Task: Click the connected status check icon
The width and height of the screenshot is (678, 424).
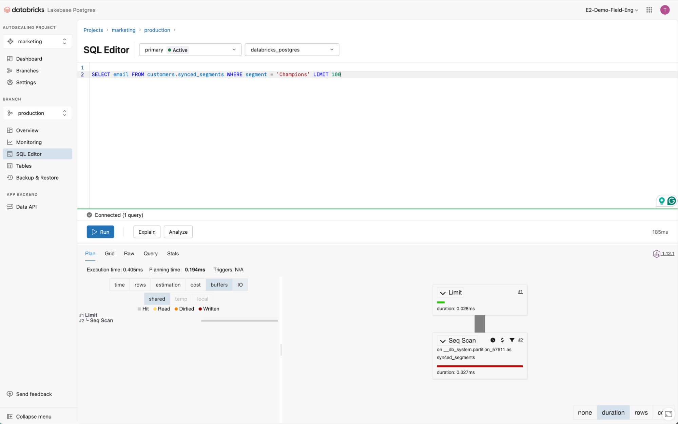Action: tap(89, 215)
